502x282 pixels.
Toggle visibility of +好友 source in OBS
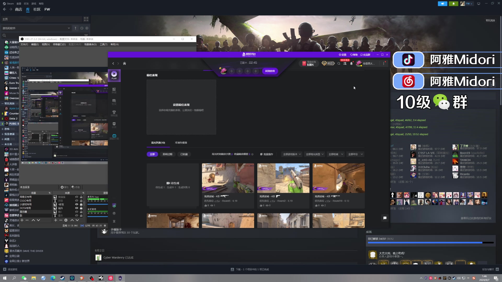[77, 204]
